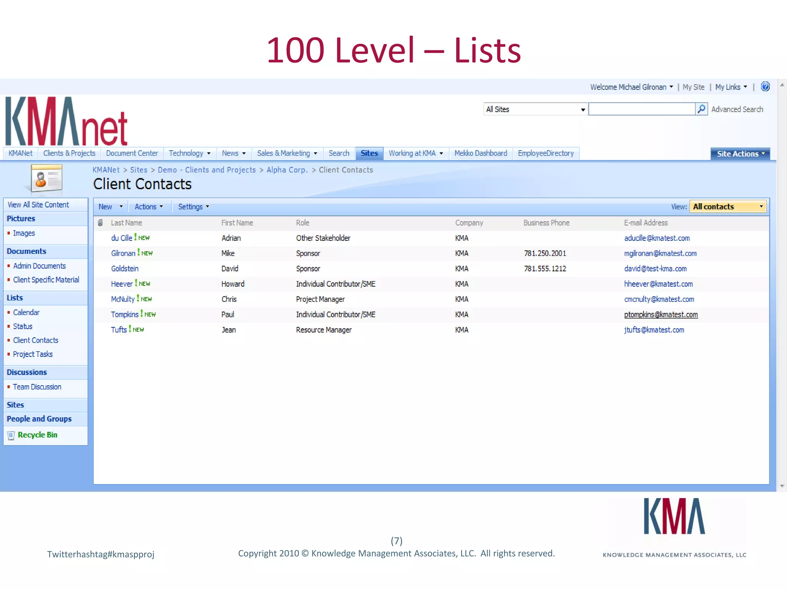Open the Document Center tab
787x590 pixels.
click(132, 153)
